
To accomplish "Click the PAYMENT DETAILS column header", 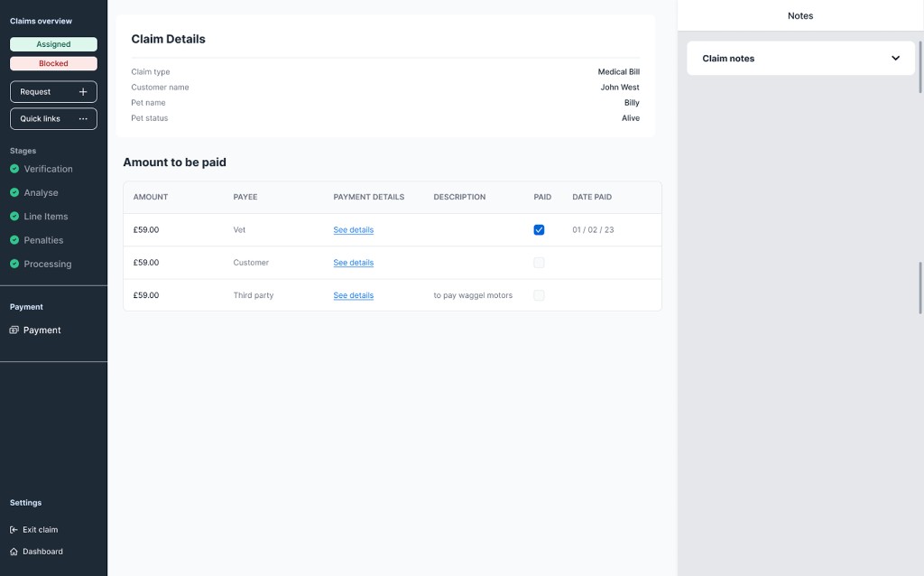I will (369, 197).
